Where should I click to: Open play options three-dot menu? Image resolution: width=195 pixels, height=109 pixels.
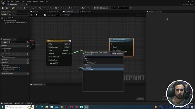tap(107, 8)
